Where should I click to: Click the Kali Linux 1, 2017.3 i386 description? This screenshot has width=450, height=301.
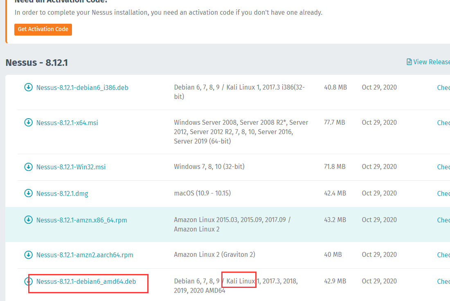click(x=239, y=92)
